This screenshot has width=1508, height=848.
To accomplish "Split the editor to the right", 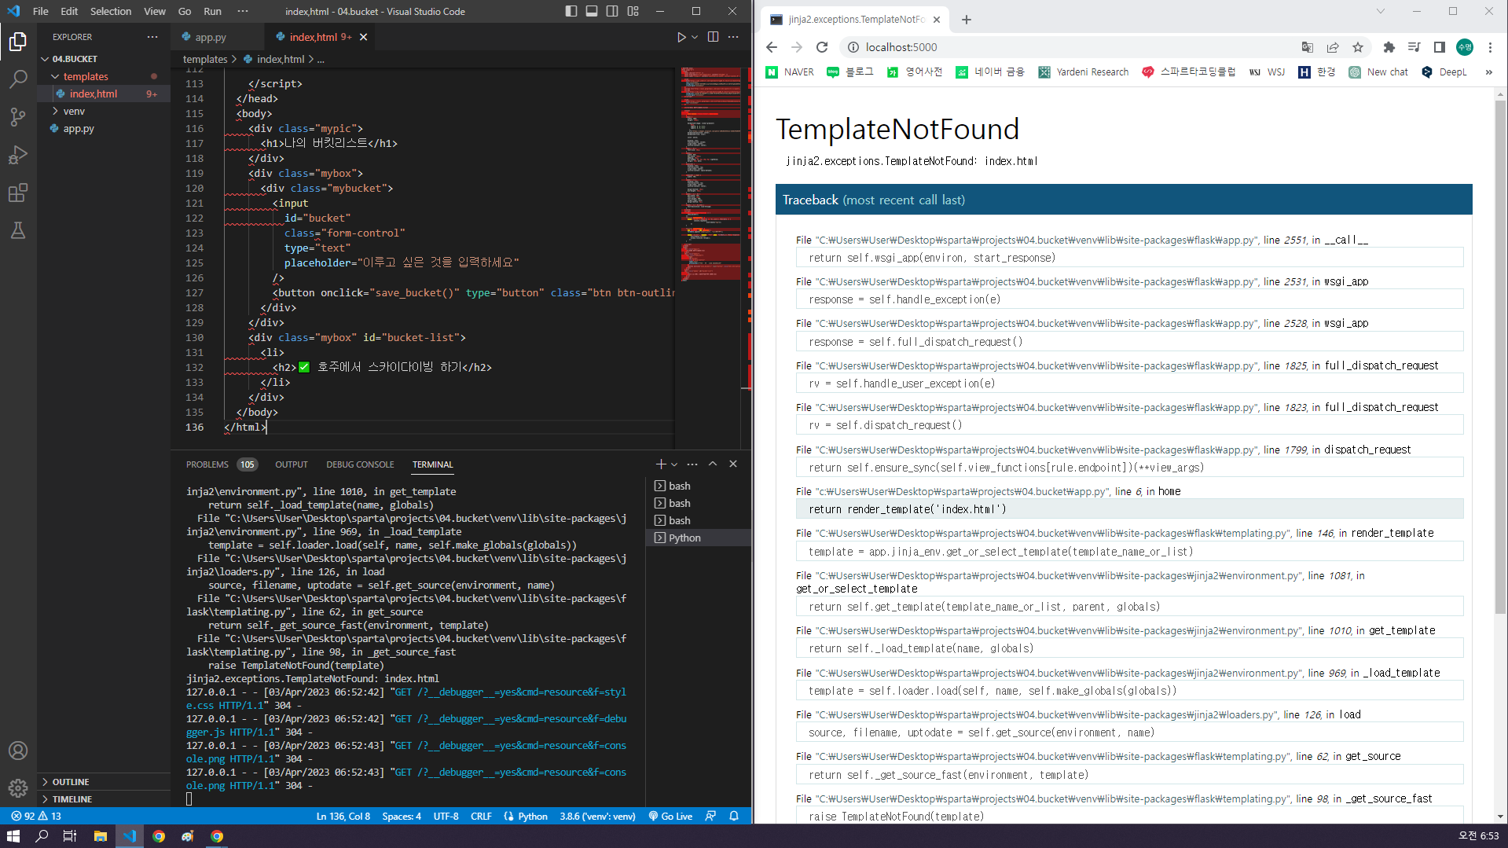I will pyautogui.click(x=713, y=37).
